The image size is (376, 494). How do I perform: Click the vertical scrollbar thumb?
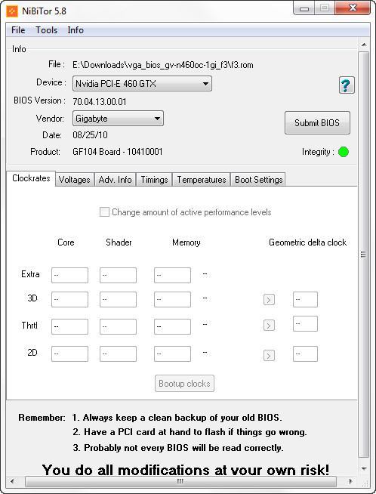363,255
